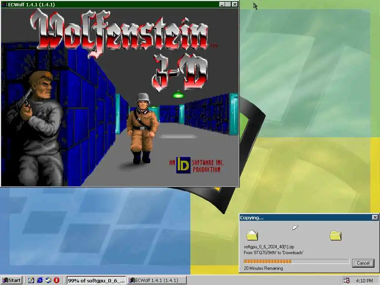Minimize the ECWolf window

pyautogui.click(x=222, y=4)
